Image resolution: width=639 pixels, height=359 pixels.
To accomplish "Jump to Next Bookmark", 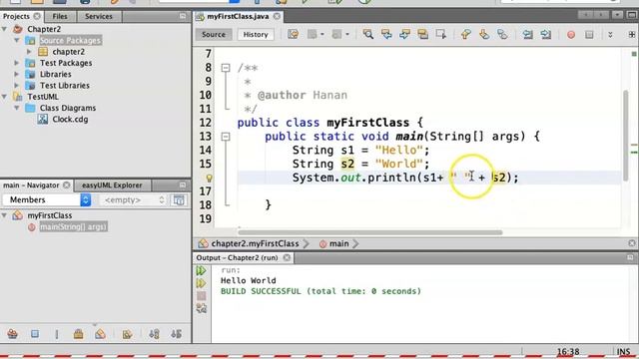I will pos(484,34).
